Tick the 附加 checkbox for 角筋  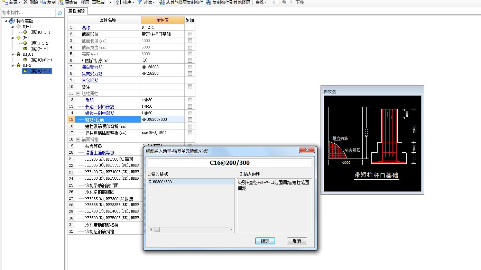[x=190, y=100]
